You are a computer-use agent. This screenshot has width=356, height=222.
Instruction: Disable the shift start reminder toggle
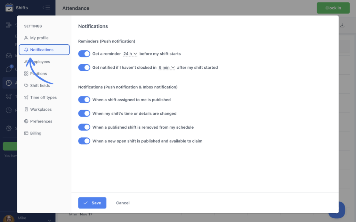pyautogui.click(x=84, y=54)
